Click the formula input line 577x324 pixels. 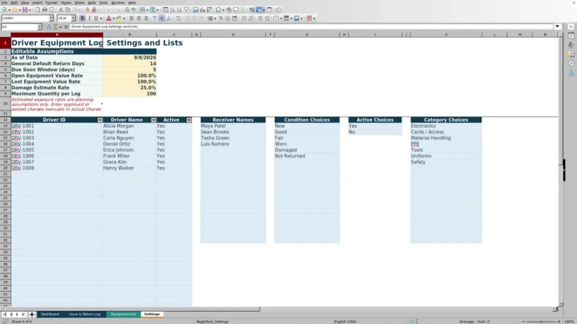coord(311,26)
